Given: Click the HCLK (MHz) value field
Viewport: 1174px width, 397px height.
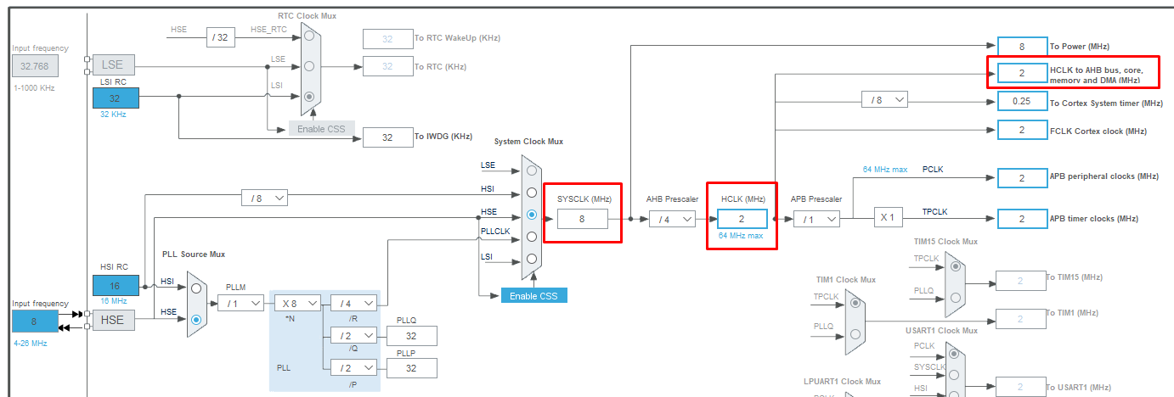Looking at the screenshot, I should [x=742, y=219].
